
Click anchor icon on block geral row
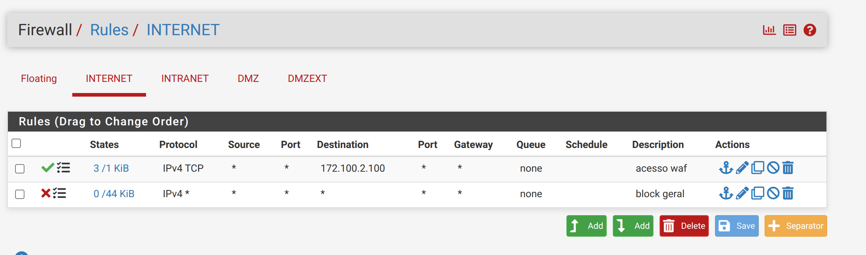726,193
